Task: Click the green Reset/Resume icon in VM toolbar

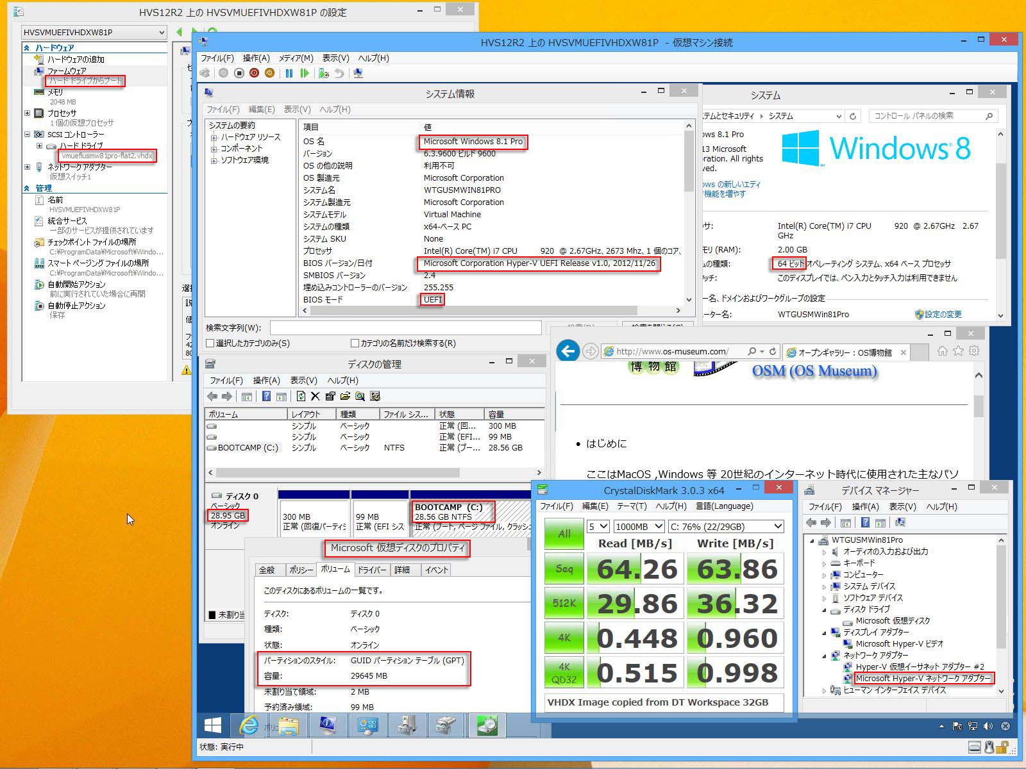Action: pyautogui.click(x=305, y=73)
